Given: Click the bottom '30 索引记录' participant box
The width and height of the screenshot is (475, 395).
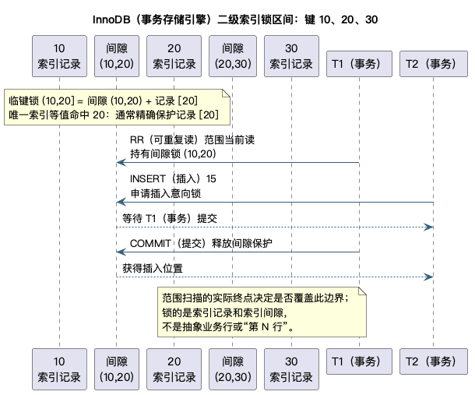Looking at the screenshot, I should pyautogui.click(x=291, y=369).
